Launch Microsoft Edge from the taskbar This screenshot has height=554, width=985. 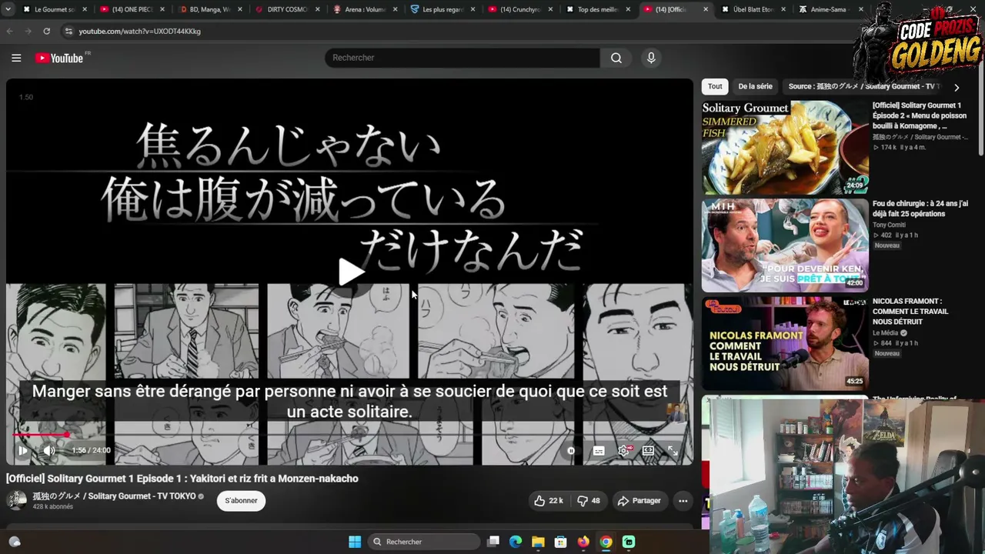click(x=516, y=542)
